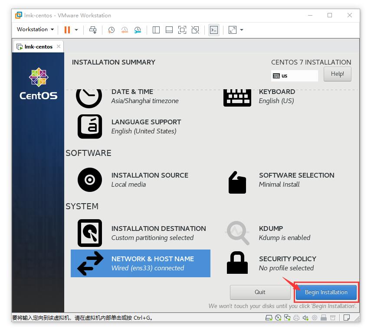Click the USB device status icon

point(324,318)
